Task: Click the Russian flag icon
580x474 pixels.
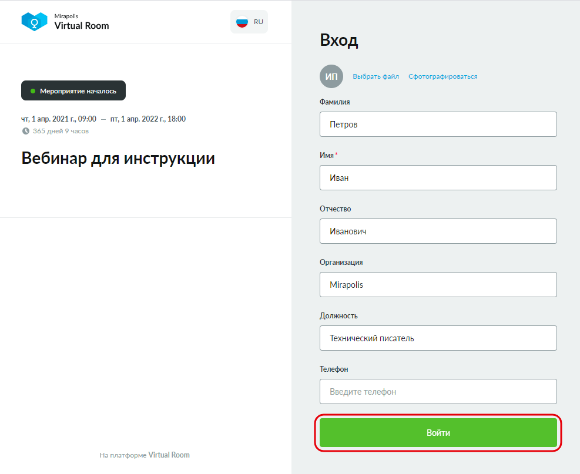Action: point(242,22)
